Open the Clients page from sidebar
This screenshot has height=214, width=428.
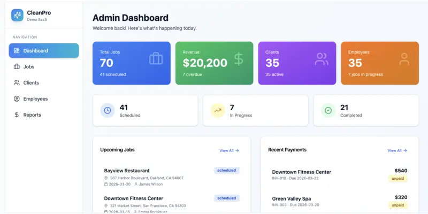point(31,83)
